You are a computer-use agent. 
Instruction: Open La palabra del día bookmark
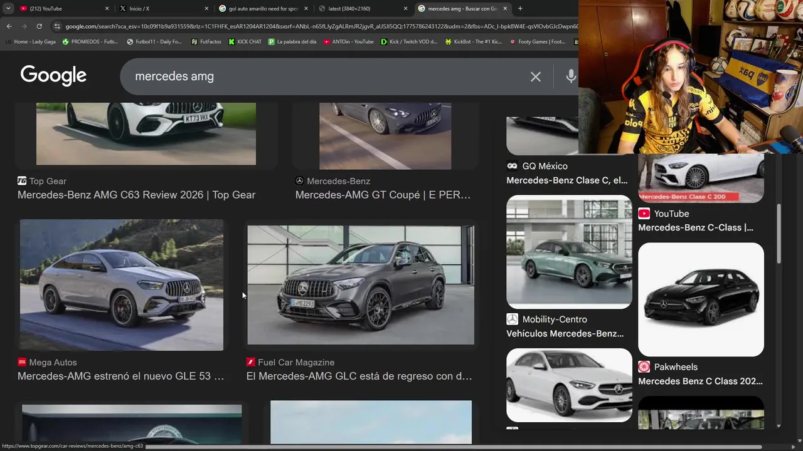(x=292, y=42)
